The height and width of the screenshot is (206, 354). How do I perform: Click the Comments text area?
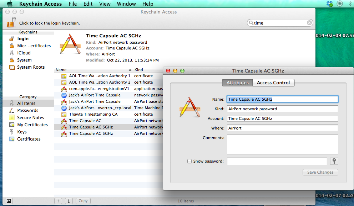pyautogui.click(x=282, y=144)
